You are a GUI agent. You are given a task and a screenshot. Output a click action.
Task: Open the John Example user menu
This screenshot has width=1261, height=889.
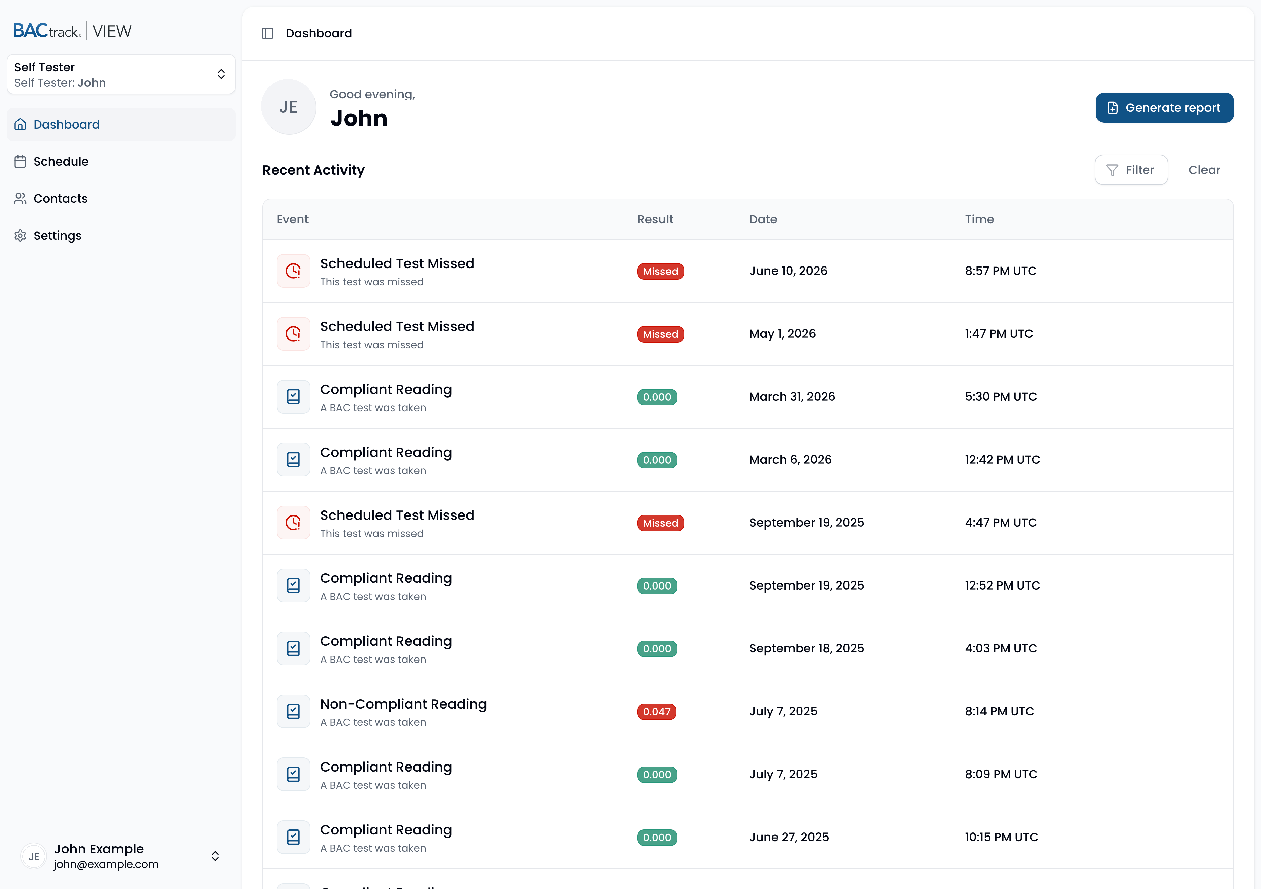pos(121,857)
